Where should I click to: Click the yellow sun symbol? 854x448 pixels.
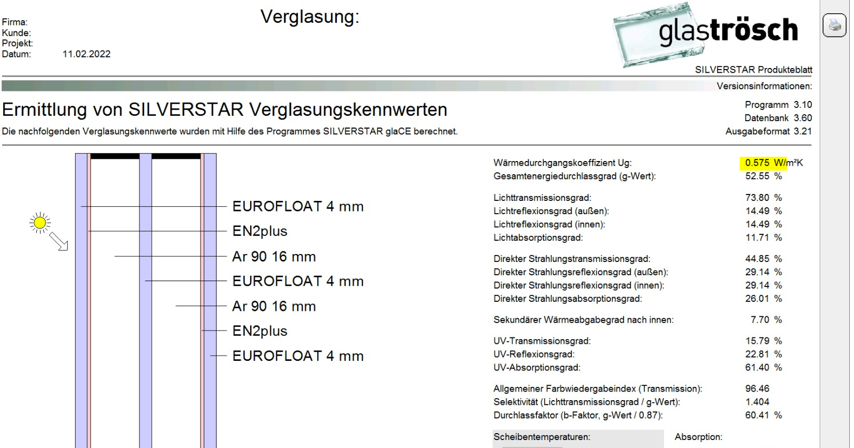click(40, 223)
